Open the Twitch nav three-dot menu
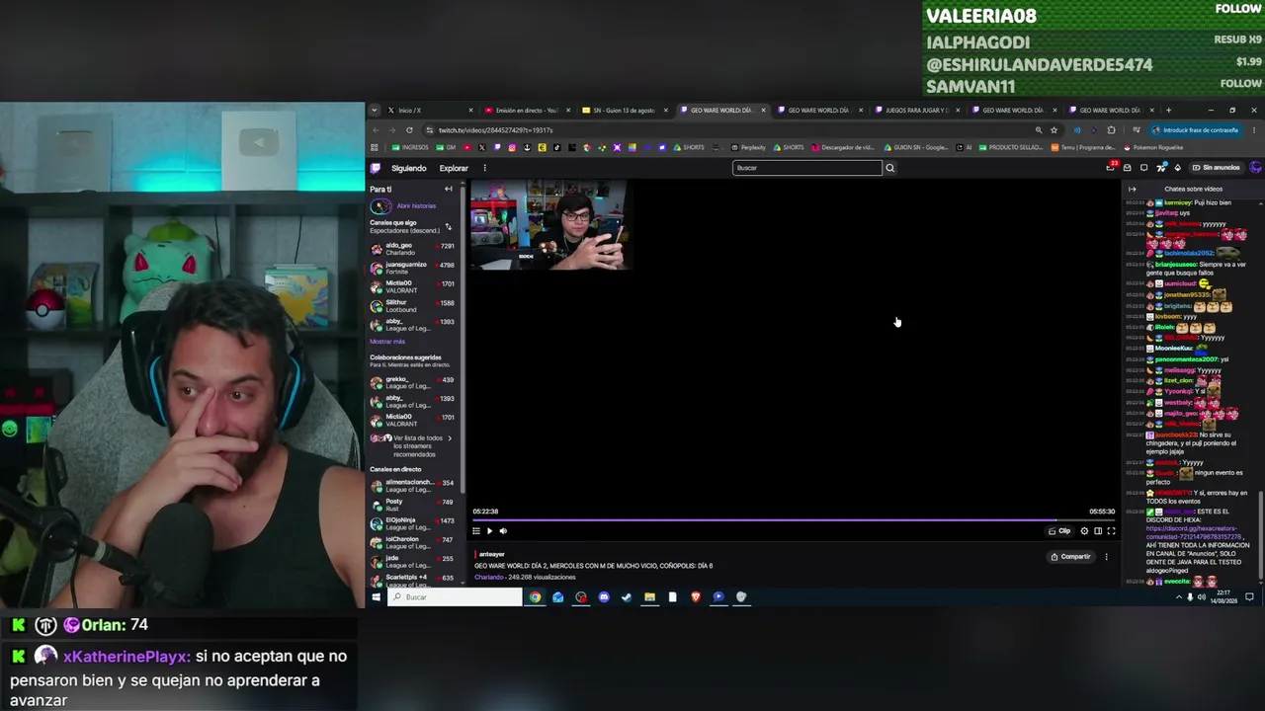Image resolution: width=1265 pixels, height=711 pixels. (x=484, y=168)
